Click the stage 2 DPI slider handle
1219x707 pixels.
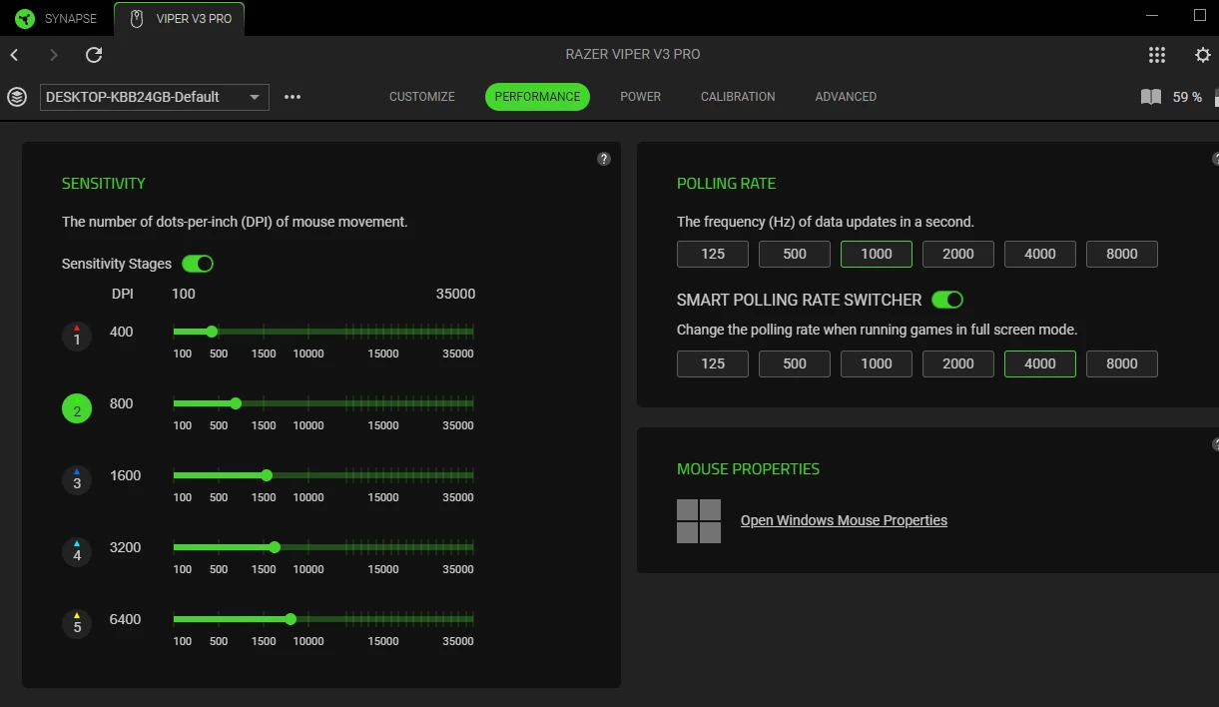pos(236,403)
